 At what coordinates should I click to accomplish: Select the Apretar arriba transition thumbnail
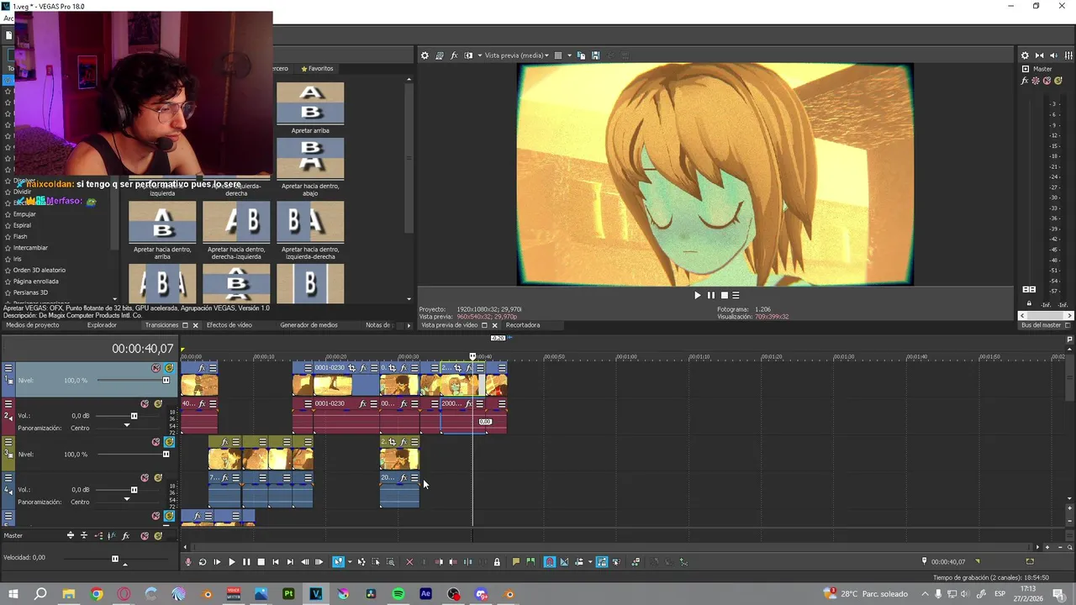(310, 103)
